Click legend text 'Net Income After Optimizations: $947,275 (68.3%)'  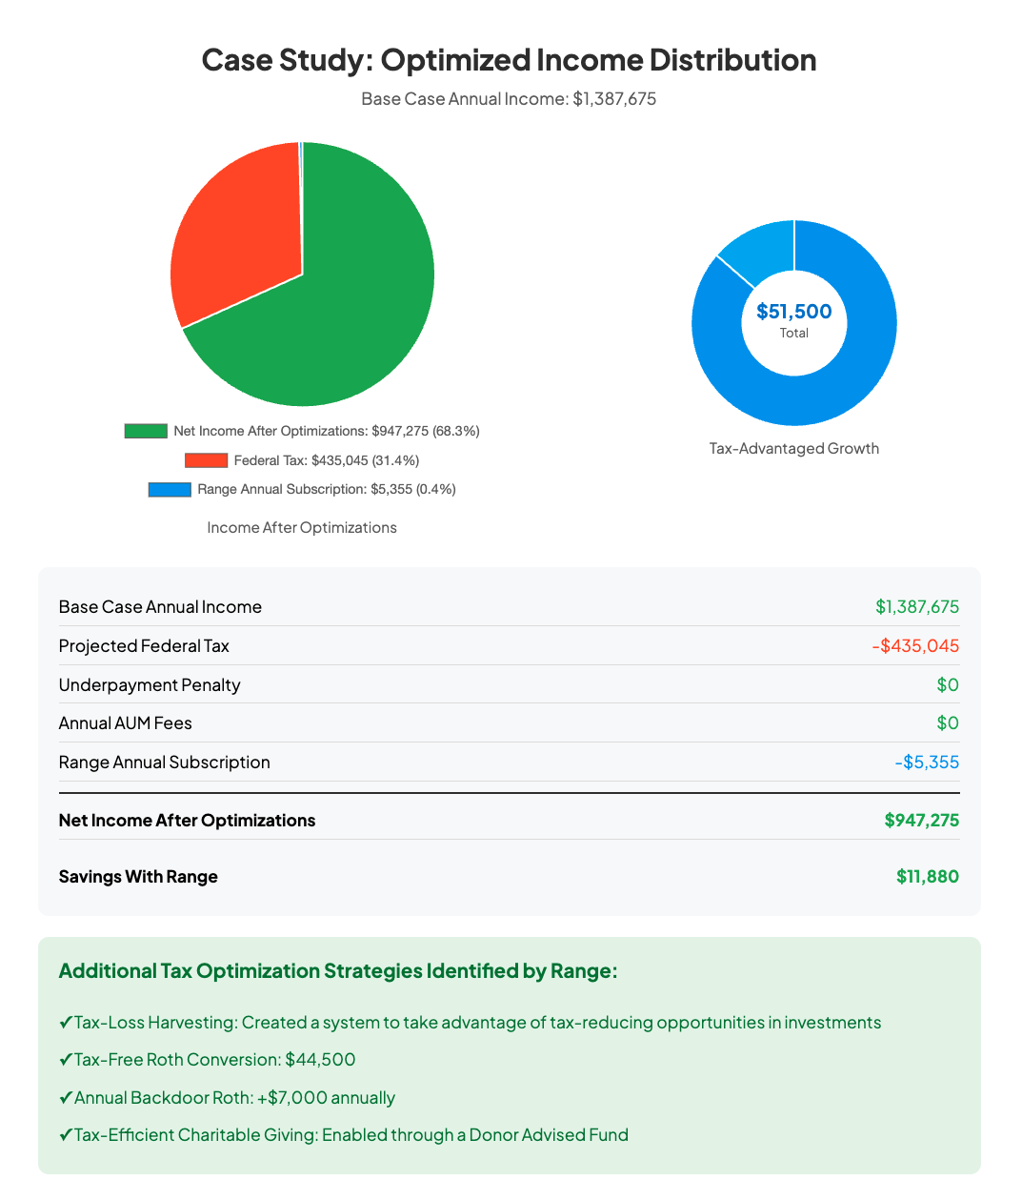click(x=327, y=431)
